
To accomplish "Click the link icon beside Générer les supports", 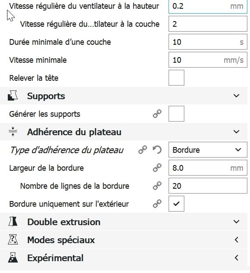I will (x=157, y=114).
